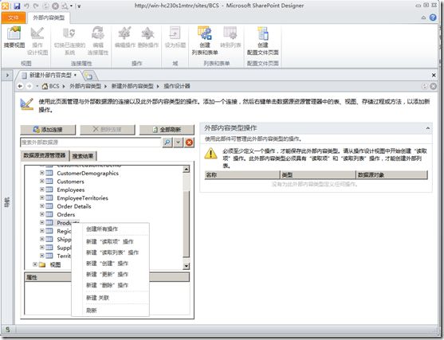Click the Save icon in quick access toolbar
Viewport: 444px width, 340px height.
(x=17, y=6)
